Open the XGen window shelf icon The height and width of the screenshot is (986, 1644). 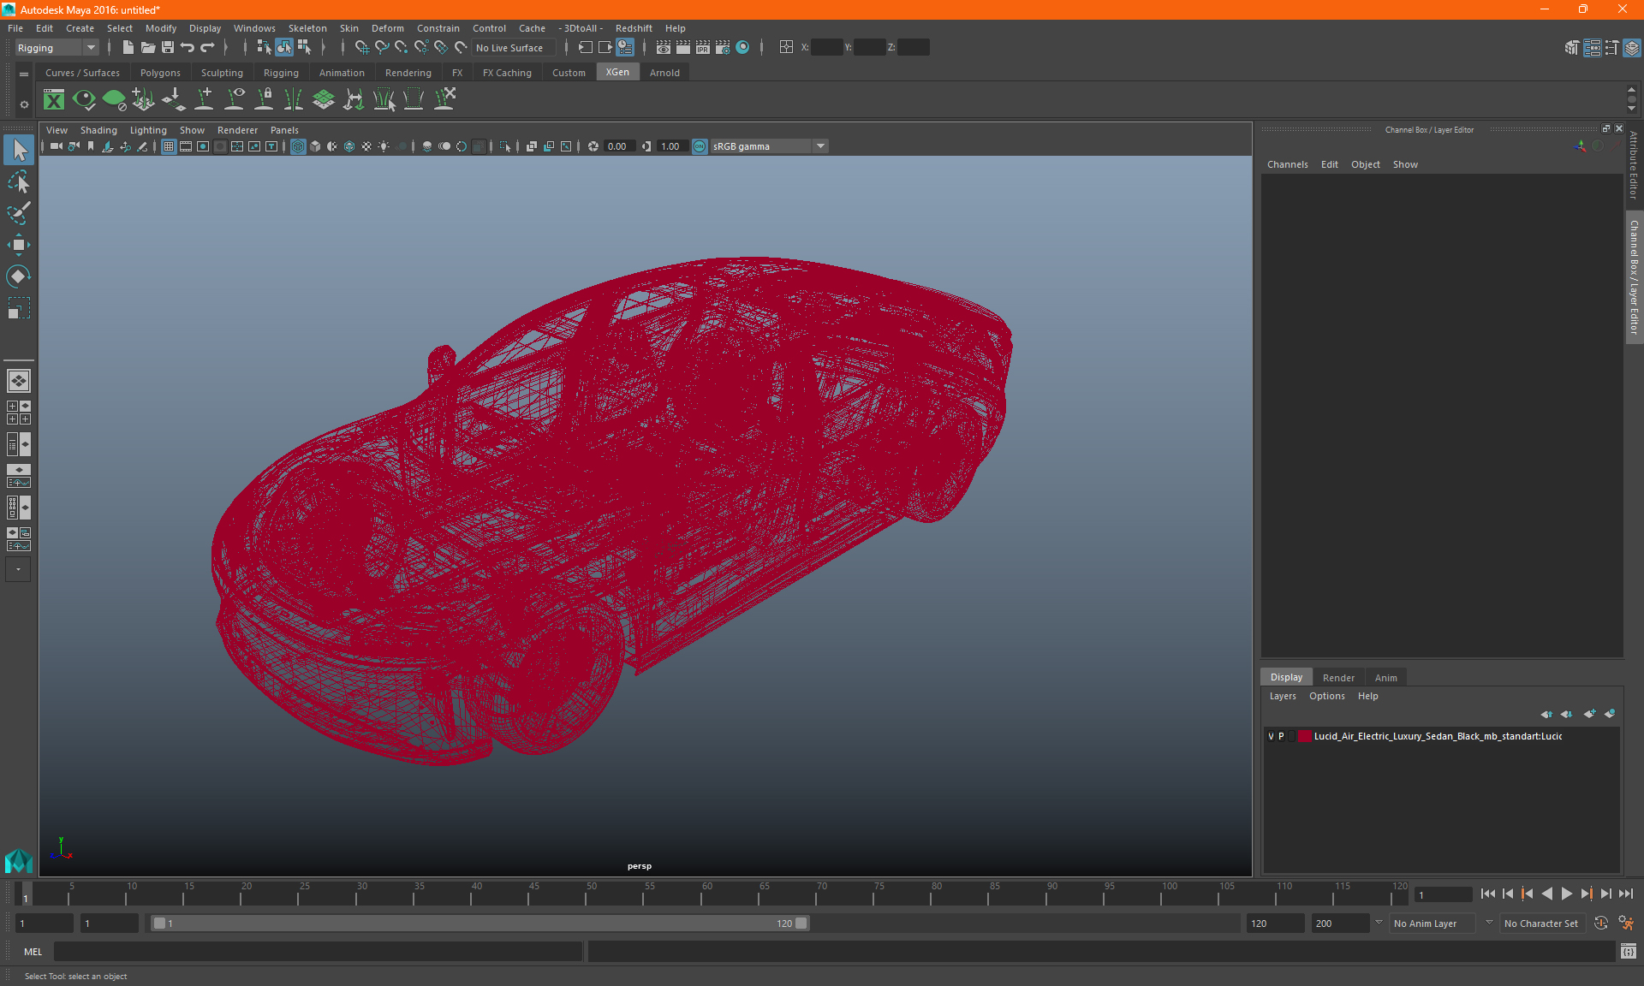(54, 100)
